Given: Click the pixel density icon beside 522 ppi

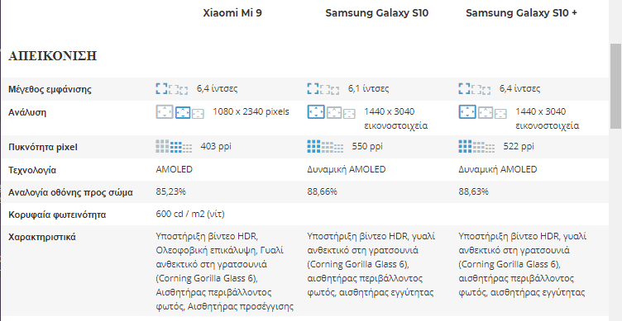Looking at the screenshot, I should (476, 146).
